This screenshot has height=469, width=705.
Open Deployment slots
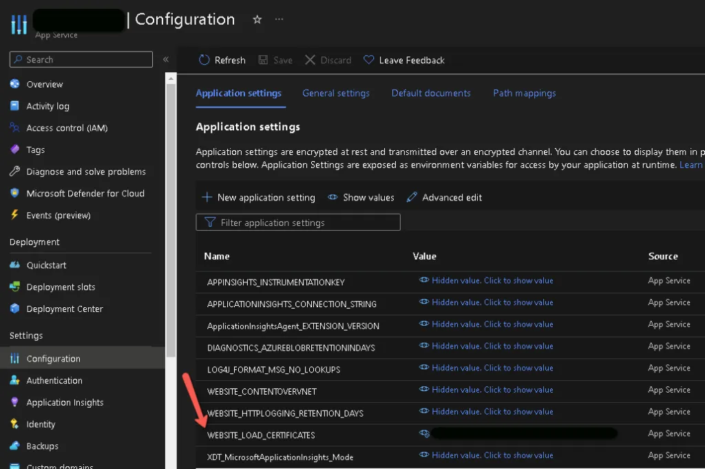click(61, 287)
